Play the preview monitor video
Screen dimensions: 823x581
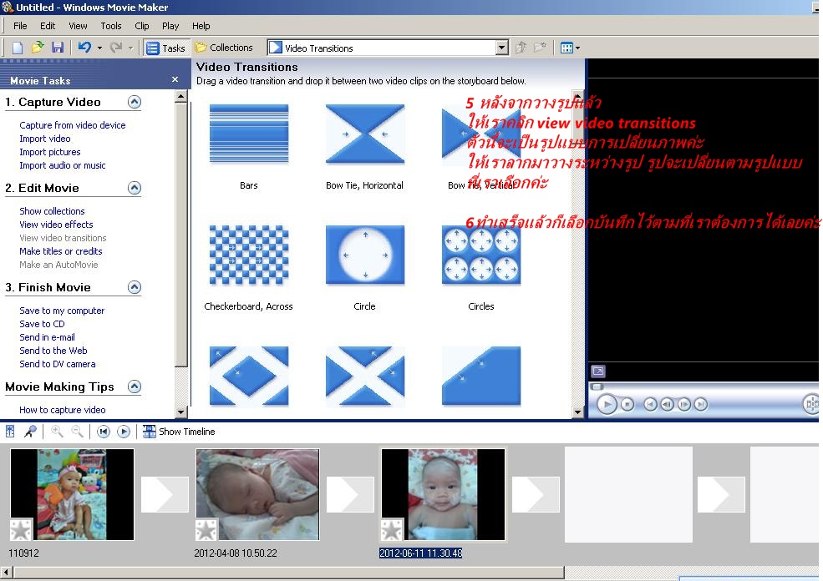[x=607, y=404]
